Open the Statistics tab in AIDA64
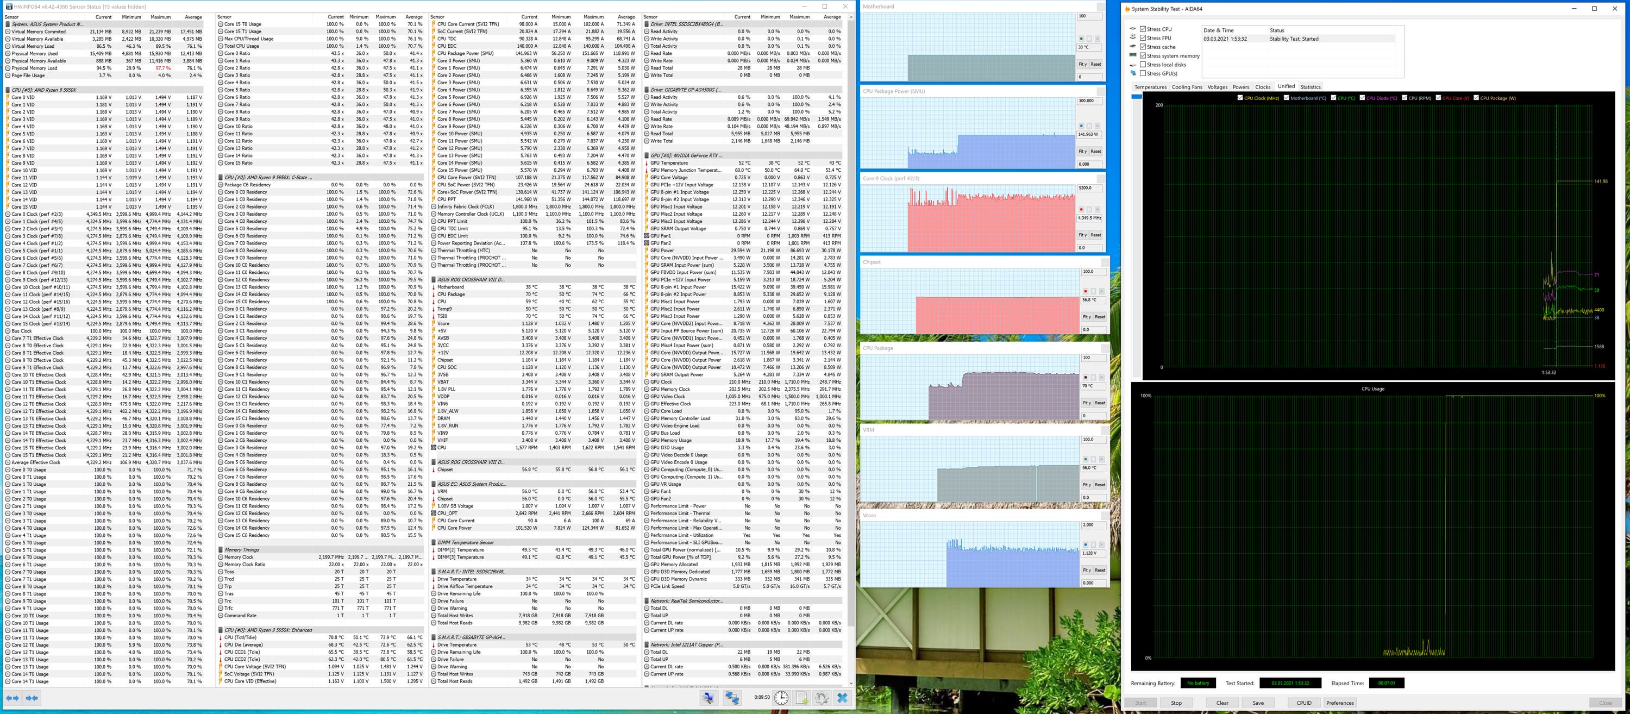Viewport: 1630px width, 714px height. pos(1310,87)
